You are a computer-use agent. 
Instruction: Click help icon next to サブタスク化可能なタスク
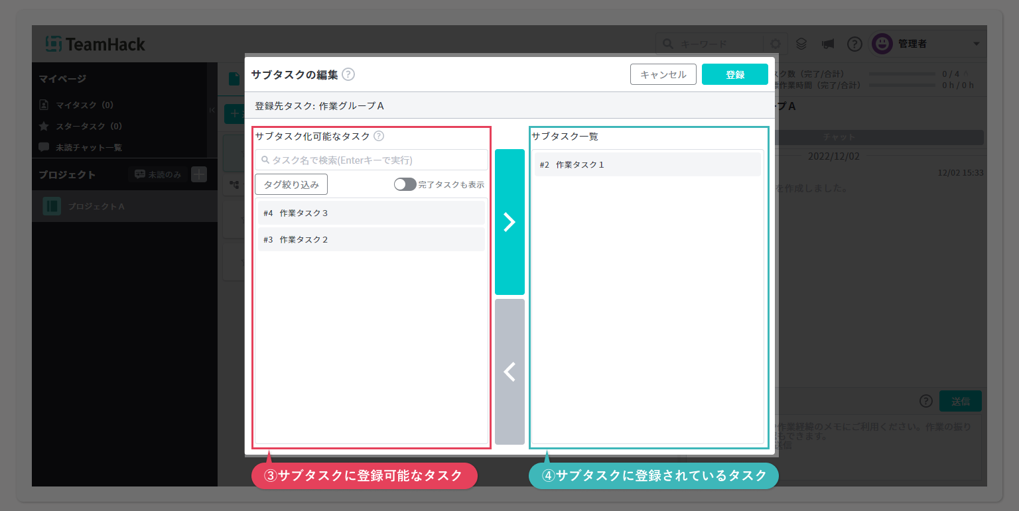379,136
